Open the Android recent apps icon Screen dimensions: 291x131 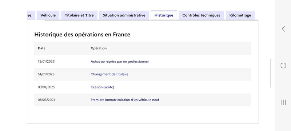point(283,102)
